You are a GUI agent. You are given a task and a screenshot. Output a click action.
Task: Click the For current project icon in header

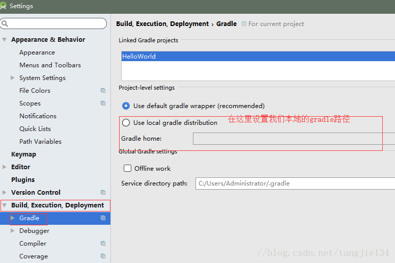click(244, 24)
